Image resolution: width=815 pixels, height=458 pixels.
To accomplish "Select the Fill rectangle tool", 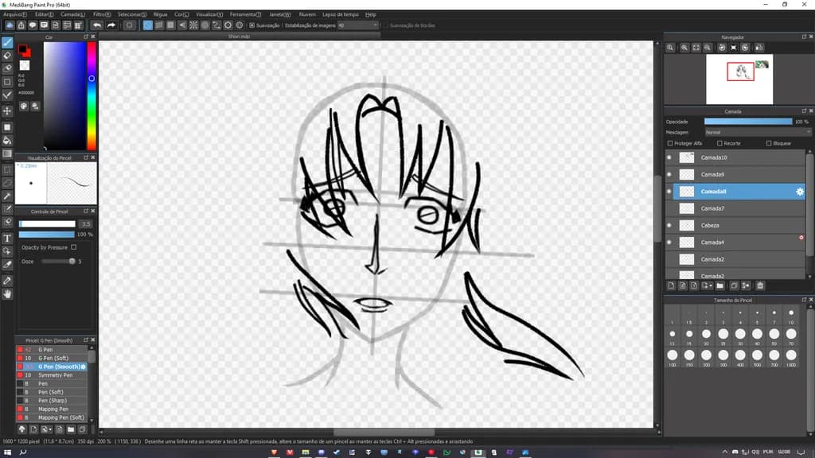I will coord(7,127).
